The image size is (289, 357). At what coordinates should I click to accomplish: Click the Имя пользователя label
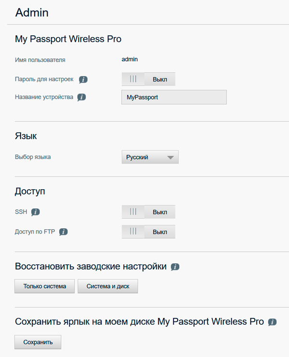tap(40, 60)
